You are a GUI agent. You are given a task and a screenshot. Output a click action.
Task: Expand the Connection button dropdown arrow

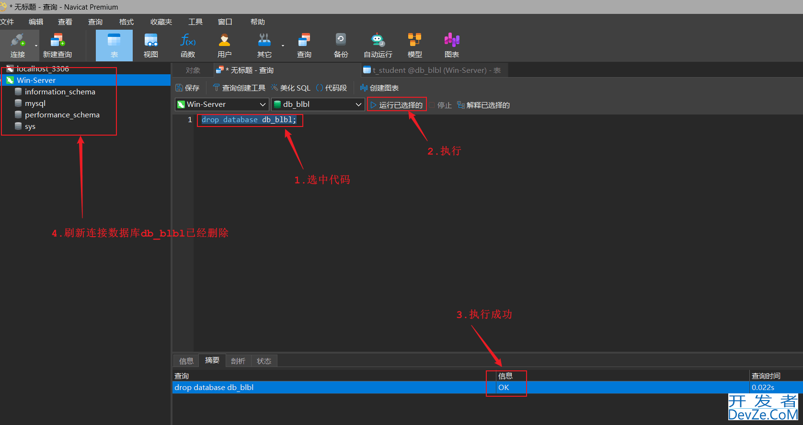tap(36, 46)
